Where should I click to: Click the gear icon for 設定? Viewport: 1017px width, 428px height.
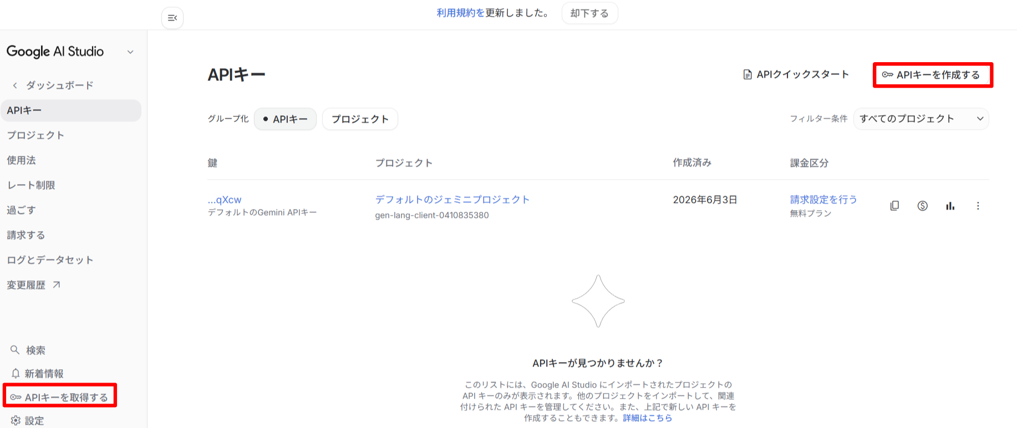click(16, 420)
